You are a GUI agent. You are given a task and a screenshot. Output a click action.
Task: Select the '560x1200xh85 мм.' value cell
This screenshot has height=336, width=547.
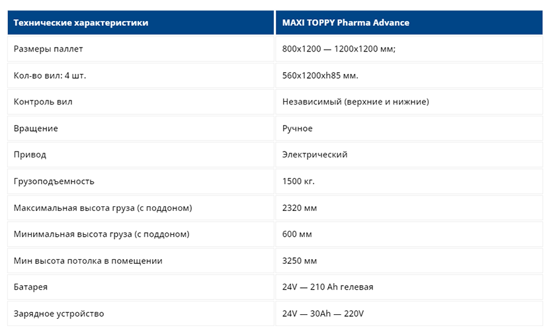tap(409, 75)
